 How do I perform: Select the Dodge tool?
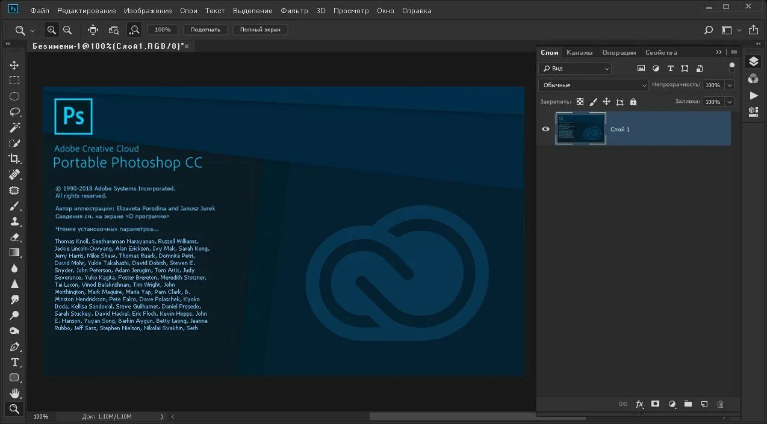click(14, 315)
